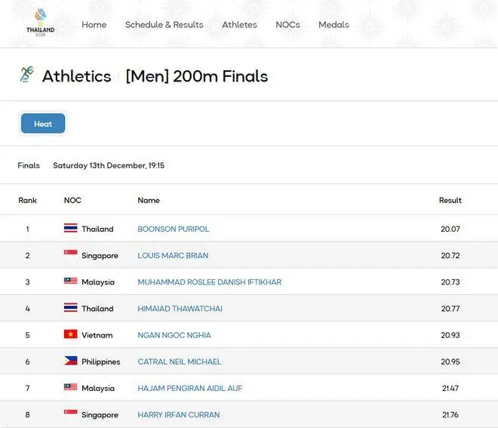Click the Vietnam flag icon
498x428 pixels.
click(x=70, y=334)
